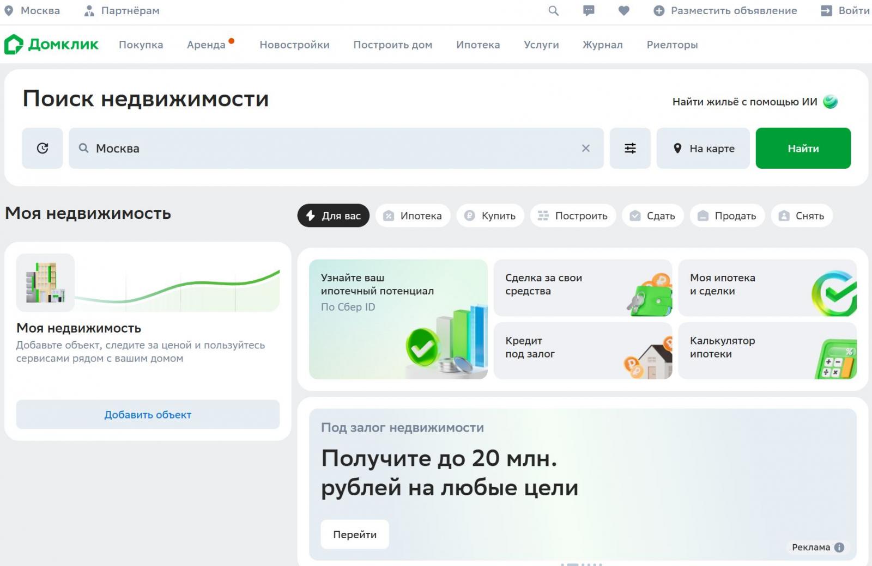Click the Перейти button in banner
This screenshot has height=566, width=872.
click(355, 534)
